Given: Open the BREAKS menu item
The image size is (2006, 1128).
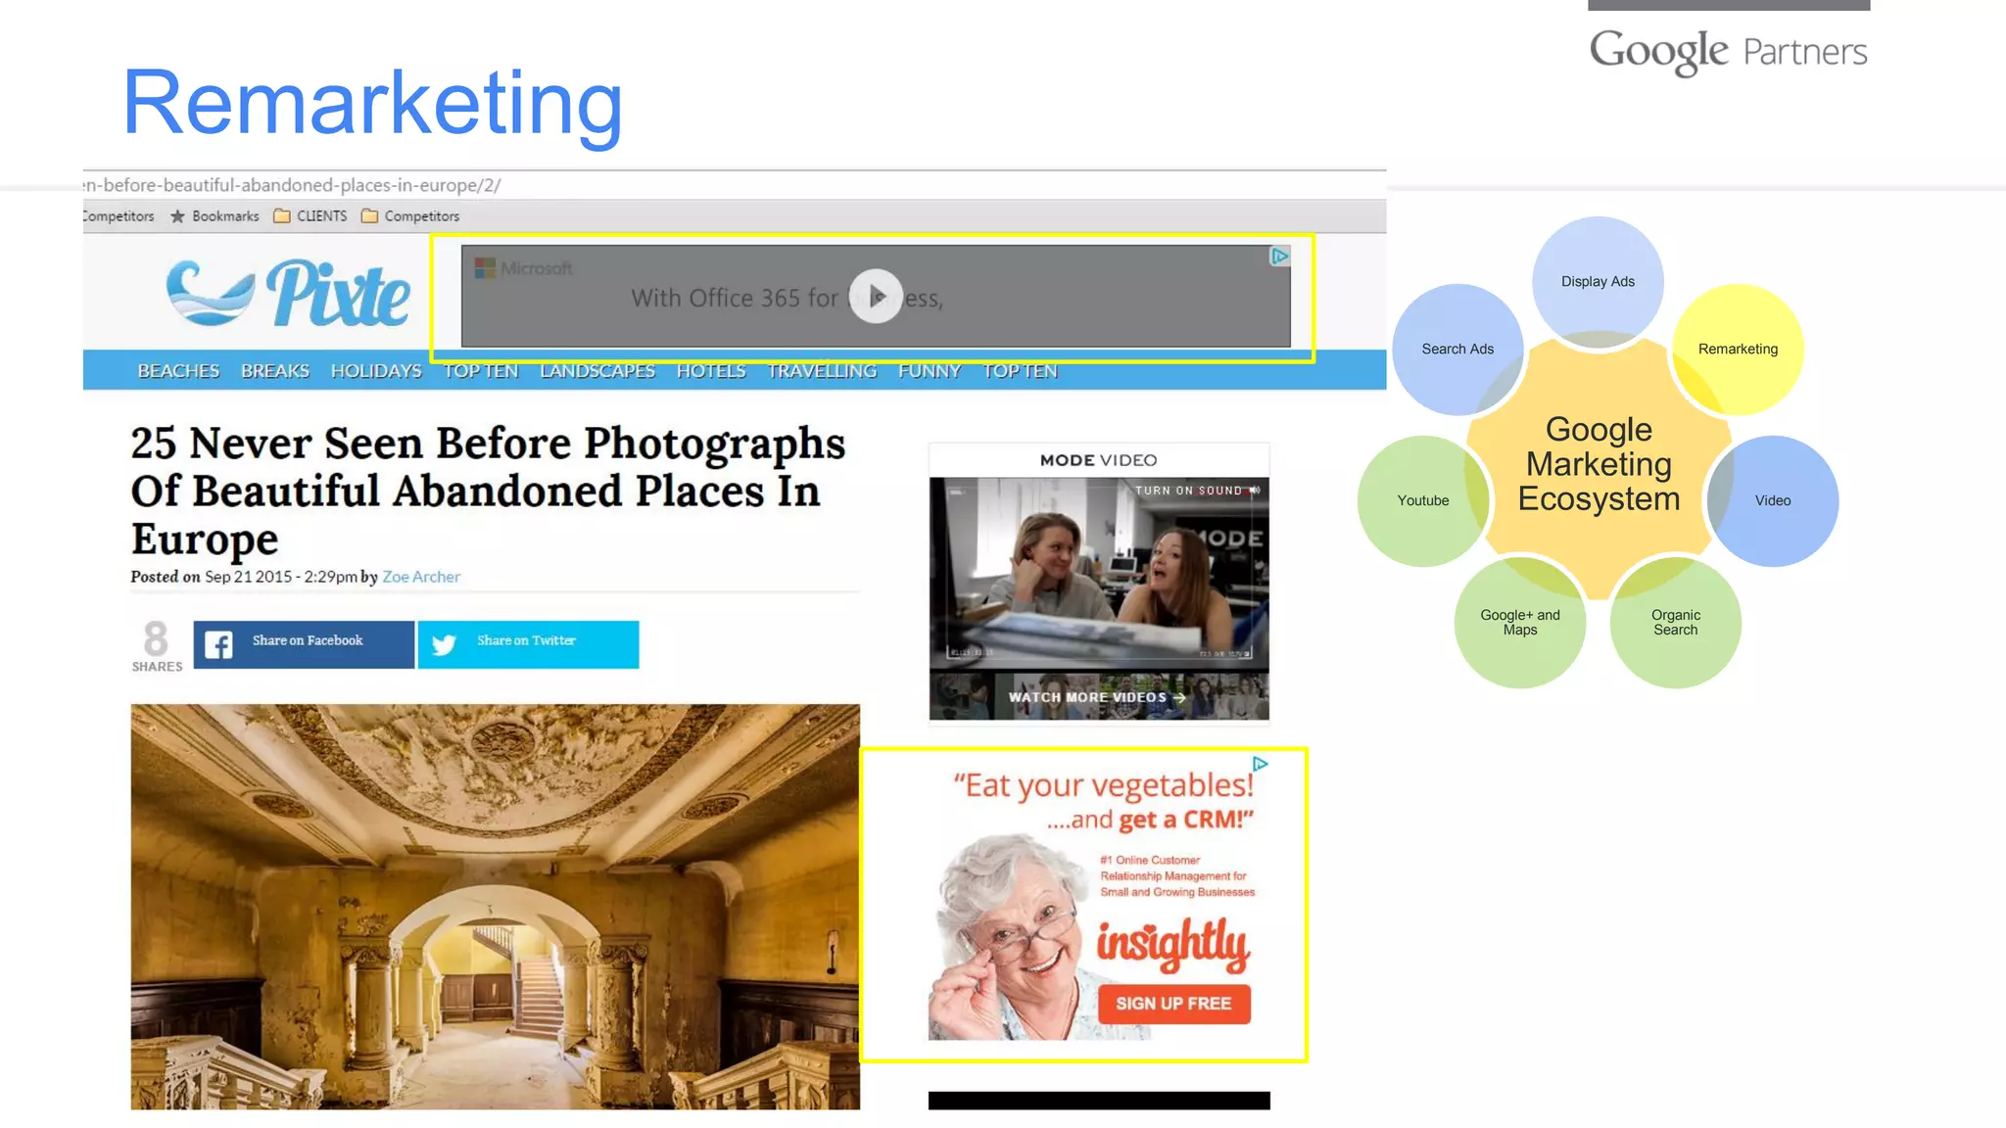Looking at the screenshot, I should [x=275, y=371].
